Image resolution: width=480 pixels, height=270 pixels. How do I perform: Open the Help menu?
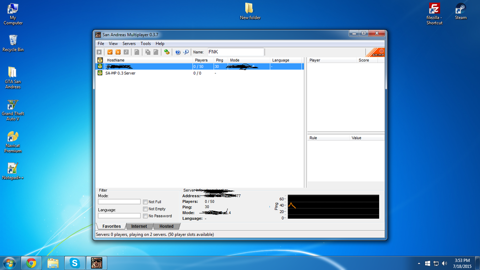160,44
